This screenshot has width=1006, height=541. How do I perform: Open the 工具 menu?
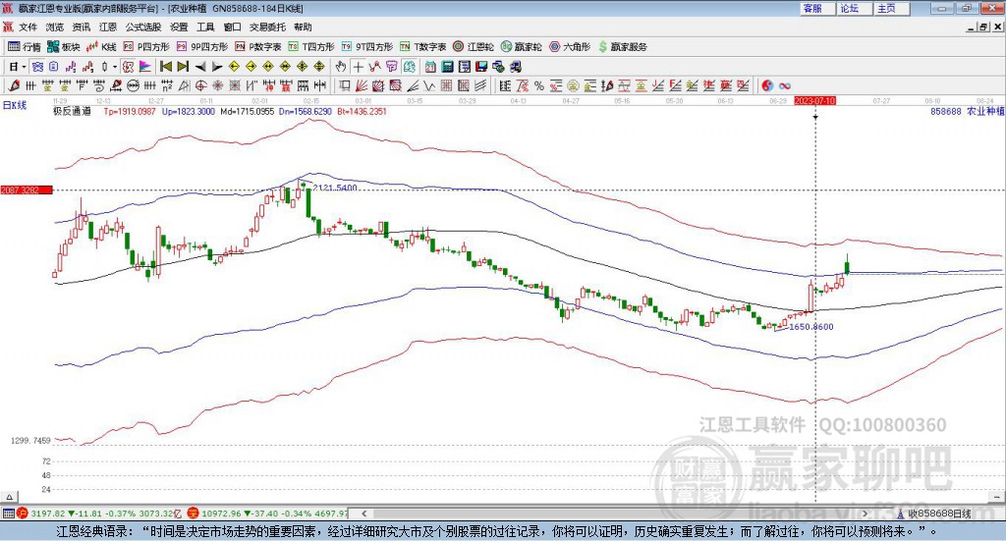(x=205, y=27)
